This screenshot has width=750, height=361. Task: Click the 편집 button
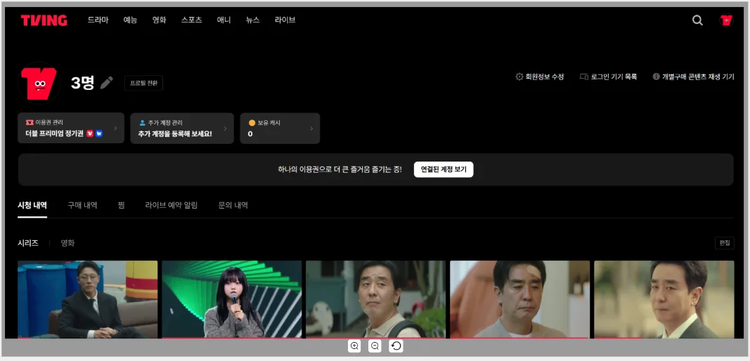[x=724, y=243]
